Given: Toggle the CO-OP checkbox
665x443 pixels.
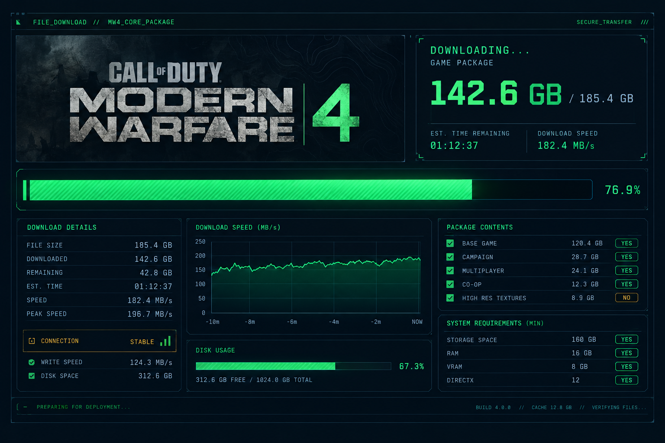Looking at the screenshot, I should 450,284.
